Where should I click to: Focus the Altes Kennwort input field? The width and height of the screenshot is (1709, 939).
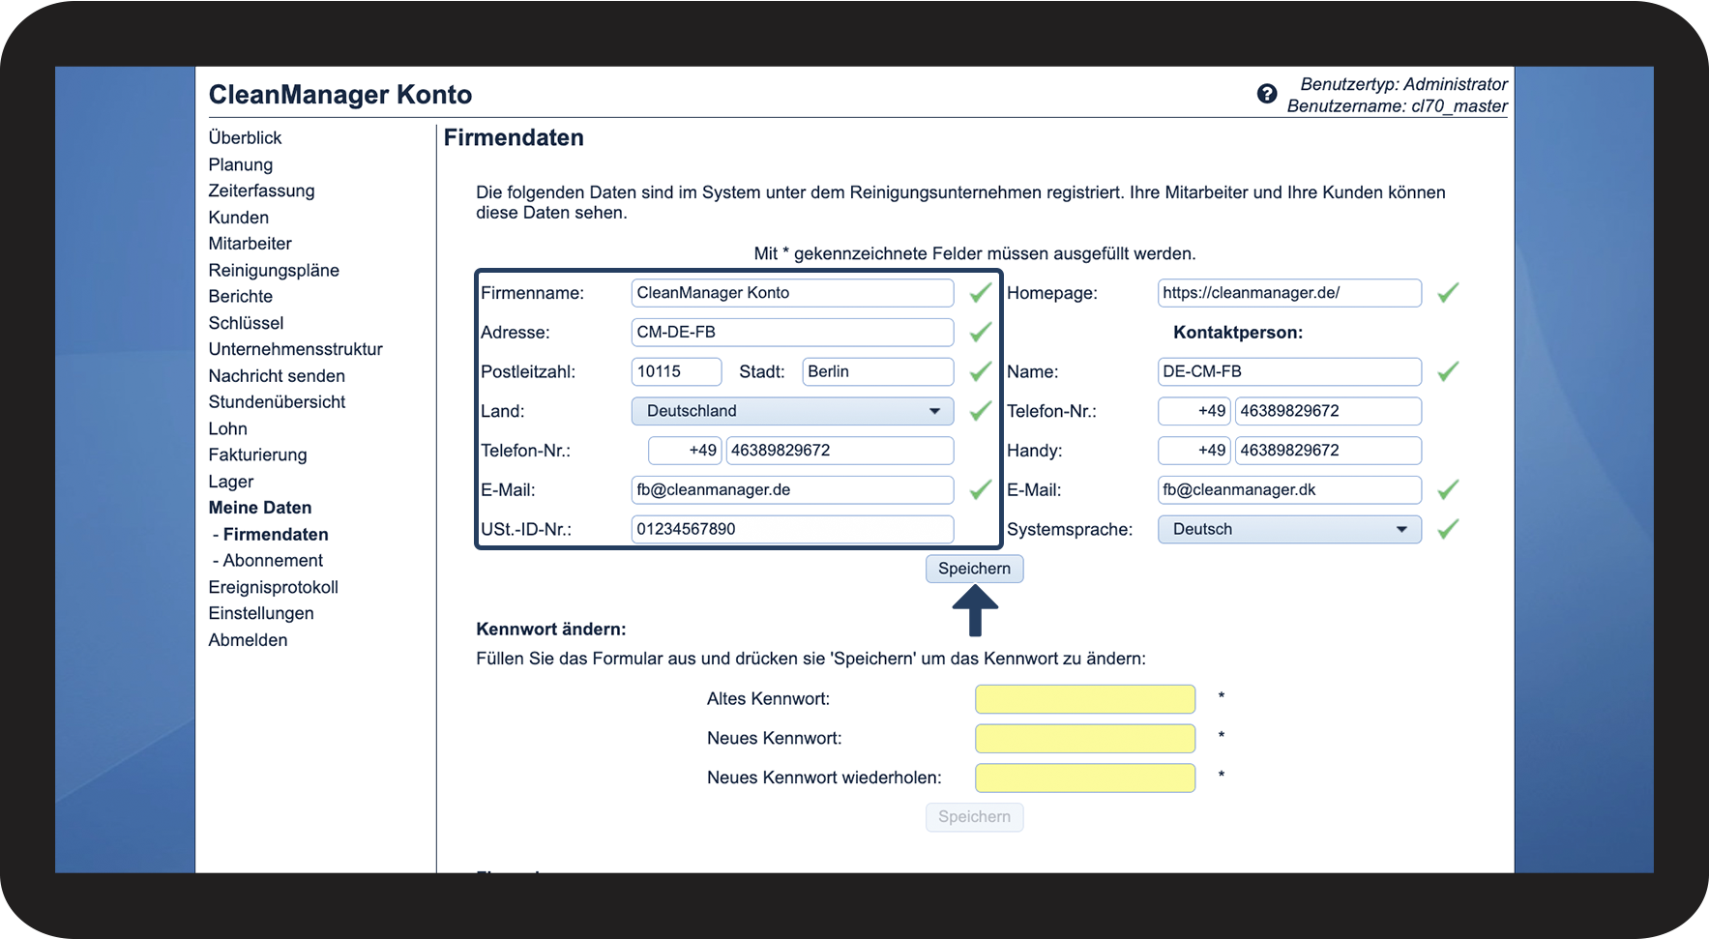click(1084, 699)
